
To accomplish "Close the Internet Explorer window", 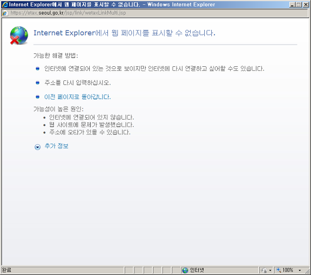I will [x=306, y=5].
